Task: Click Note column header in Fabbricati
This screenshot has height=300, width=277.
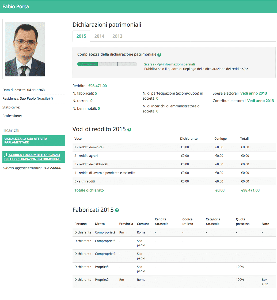Action: pyautogui.click(x=265, y=224)
